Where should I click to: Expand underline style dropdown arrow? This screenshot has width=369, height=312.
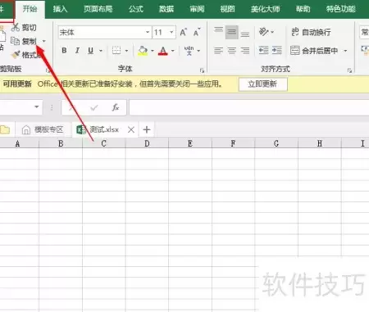(x=101, y=51)
